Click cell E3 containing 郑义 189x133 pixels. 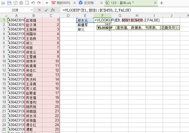coord(85,29)
